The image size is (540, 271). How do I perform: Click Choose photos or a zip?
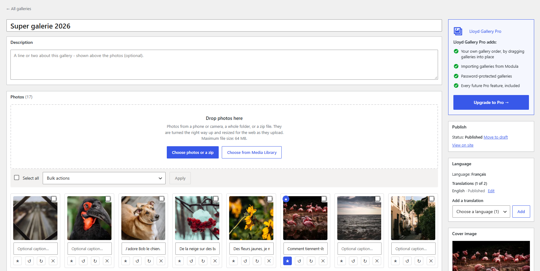193,152
